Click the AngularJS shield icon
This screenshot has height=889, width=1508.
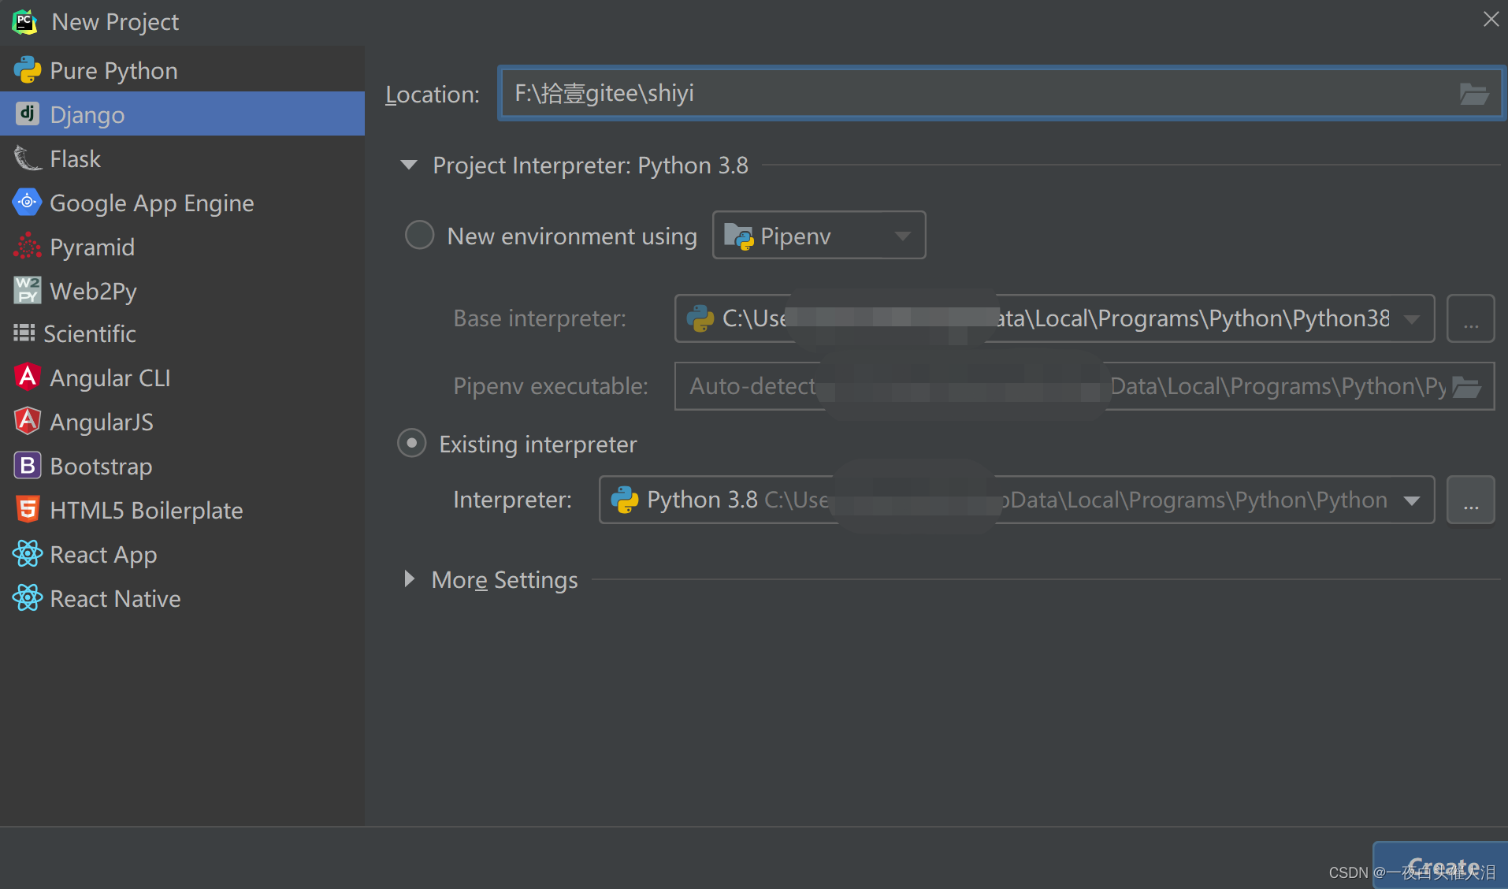27,422
